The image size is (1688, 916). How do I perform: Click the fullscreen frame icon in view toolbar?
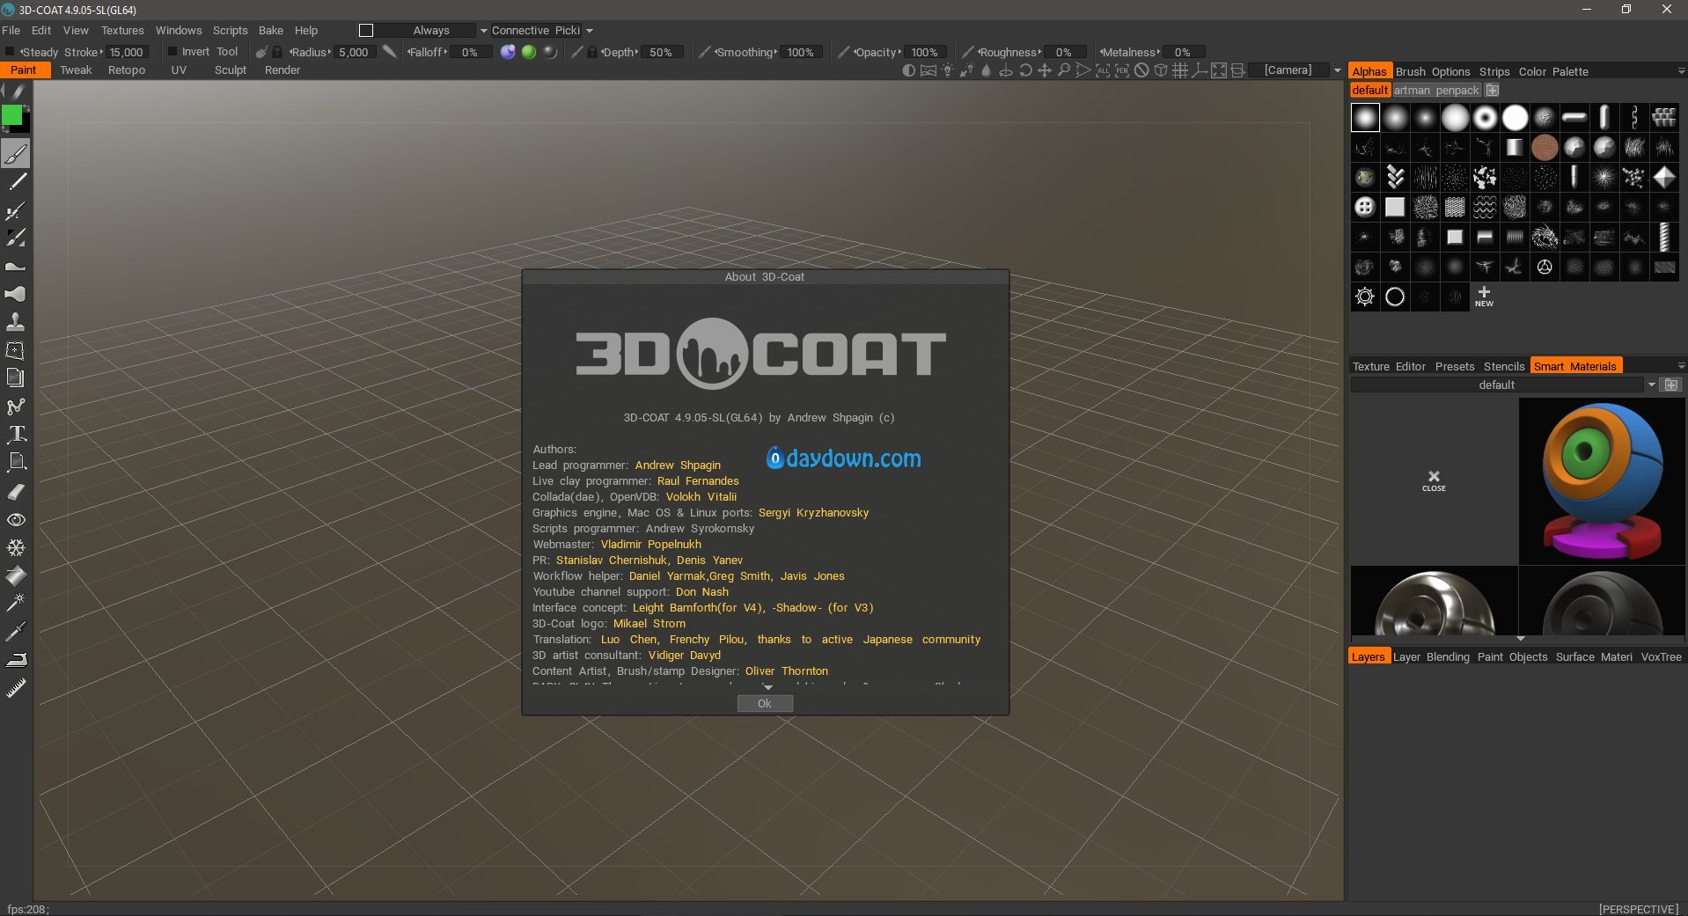[1219, 70]
